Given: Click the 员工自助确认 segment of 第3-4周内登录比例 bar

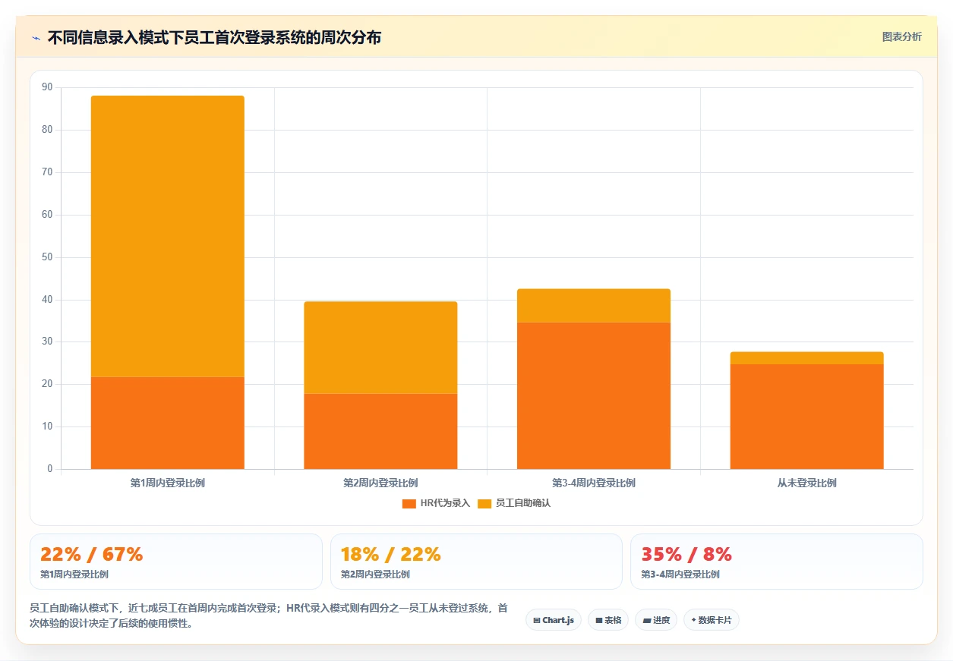Looking at the screenshot, I should [594, 306].
